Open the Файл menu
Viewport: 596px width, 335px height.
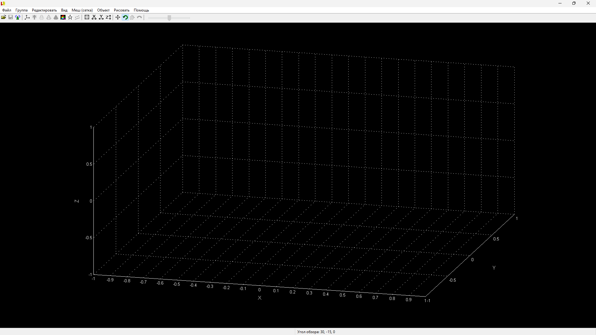point(7,10)
